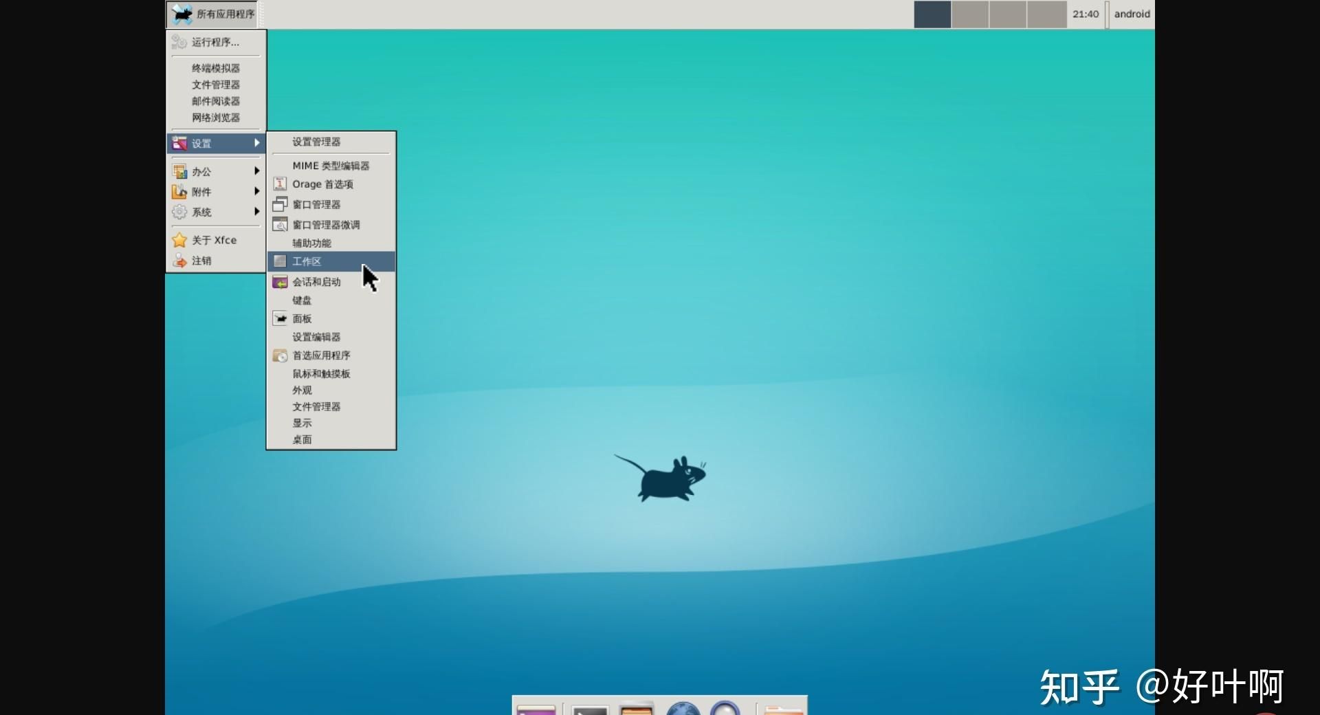The height and width of the screenshot is (715, 1320).
Task: Click the 首选应用程序 icon
Action: (x=280, y=355)
